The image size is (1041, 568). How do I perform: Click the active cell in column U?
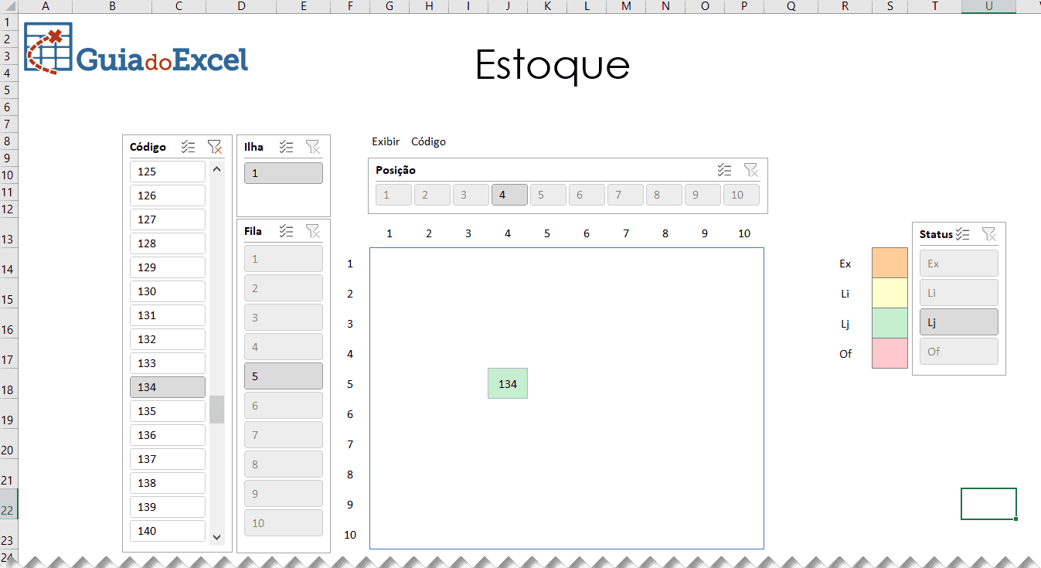(x=988, y=504)
